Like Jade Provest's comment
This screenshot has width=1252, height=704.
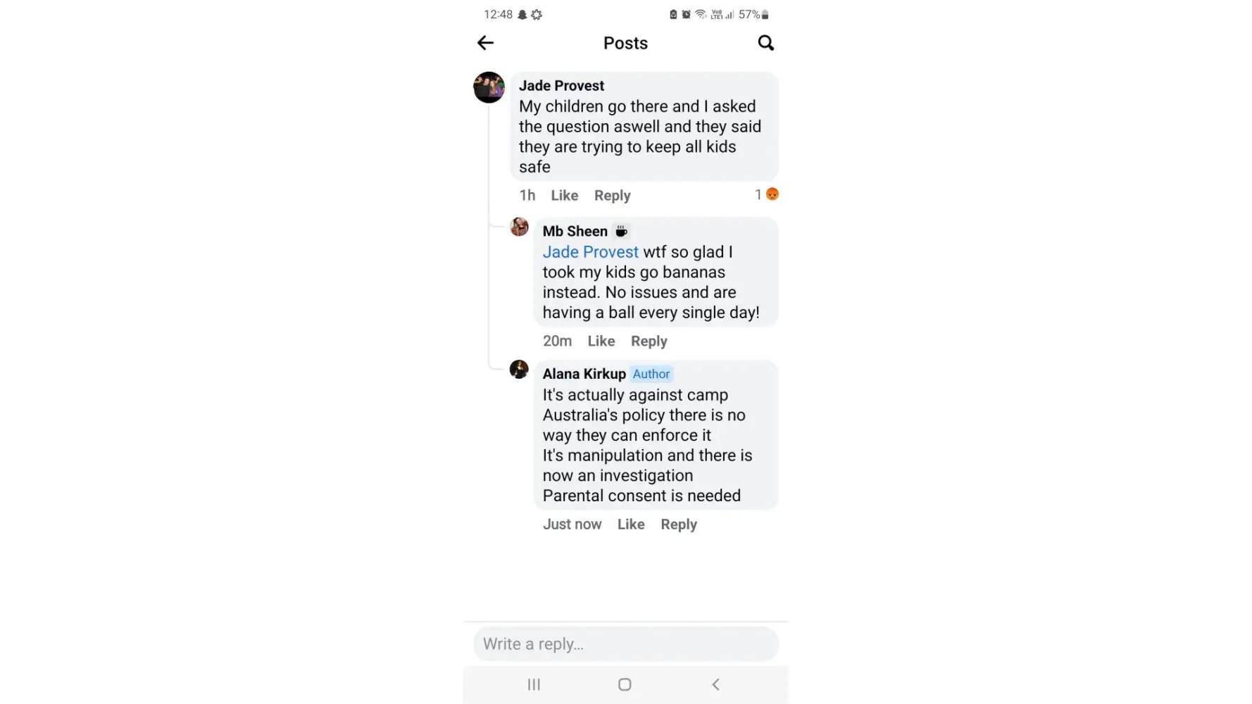564,196
